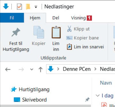Go back with the left arrow
The image size is (115, 107).
click(x=8, y=69)
